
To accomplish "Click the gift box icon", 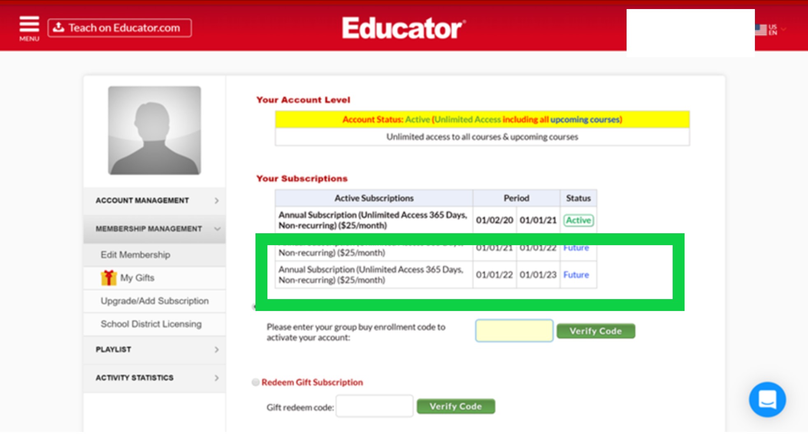I will point(109,278).
